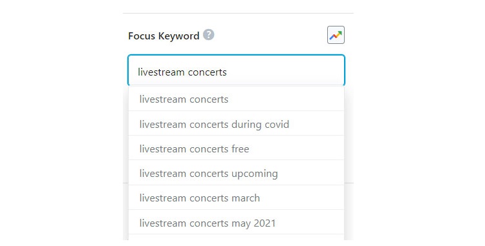Pick the "livestream concerts free" suggestion
The image size is (485, 246).
point(236,148)
